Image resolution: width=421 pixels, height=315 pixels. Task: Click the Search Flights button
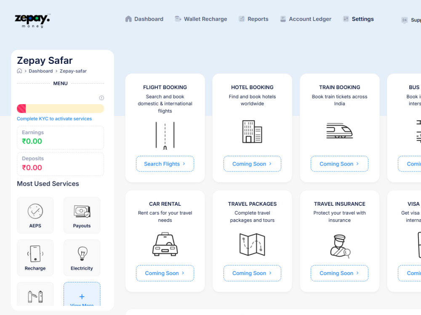pos(165,164)
